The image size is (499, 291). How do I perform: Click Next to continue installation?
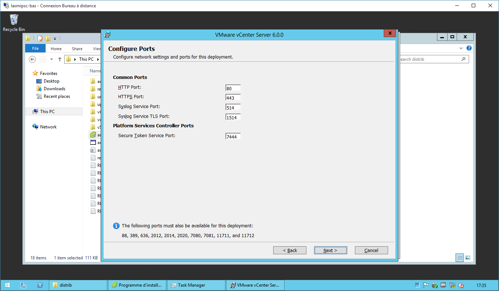(x=330, y=250)
